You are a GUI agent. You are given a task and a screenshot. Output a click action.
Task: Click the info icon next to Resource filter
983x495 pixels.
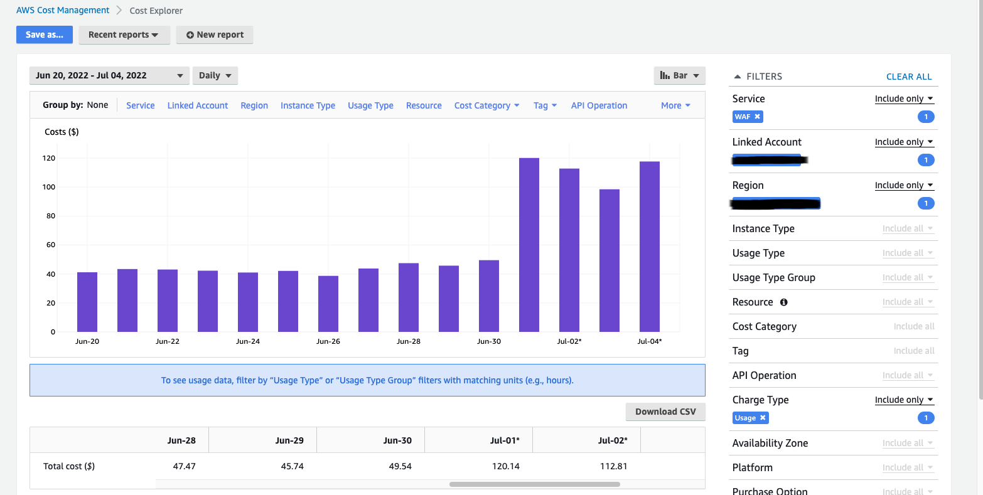pyautogui.click(x=783, y=302)
